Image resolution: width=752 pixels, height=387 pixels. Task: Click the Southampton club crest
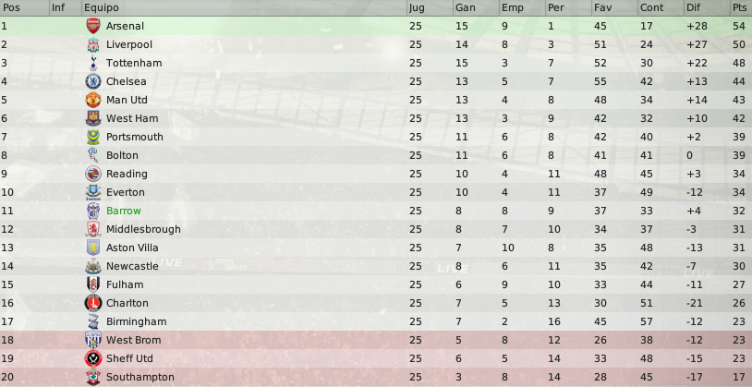pos(93,377)
